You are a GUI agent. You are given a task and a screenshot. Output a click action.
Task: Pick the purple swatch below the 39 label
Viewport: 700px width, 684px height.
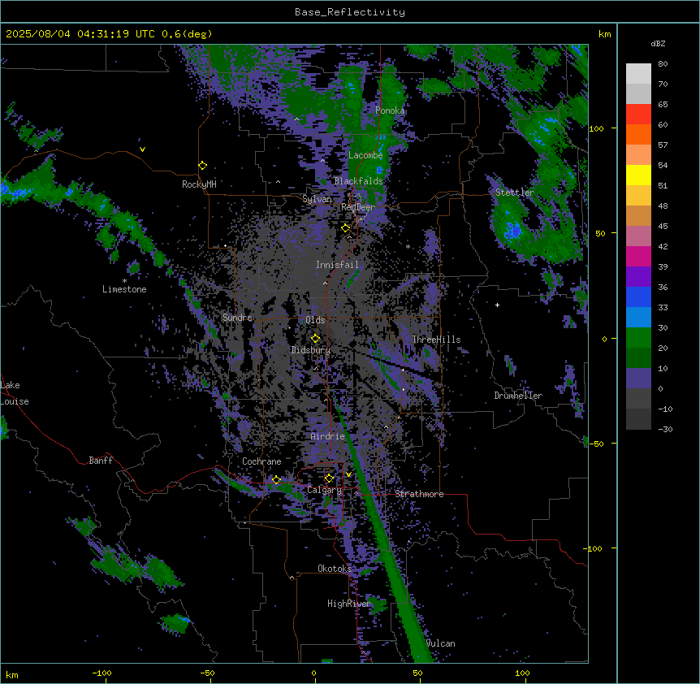(638, 276)
